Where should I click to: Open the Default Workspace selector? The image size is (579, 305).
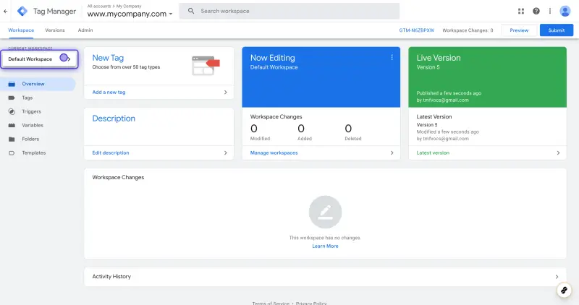click(39, 59)
